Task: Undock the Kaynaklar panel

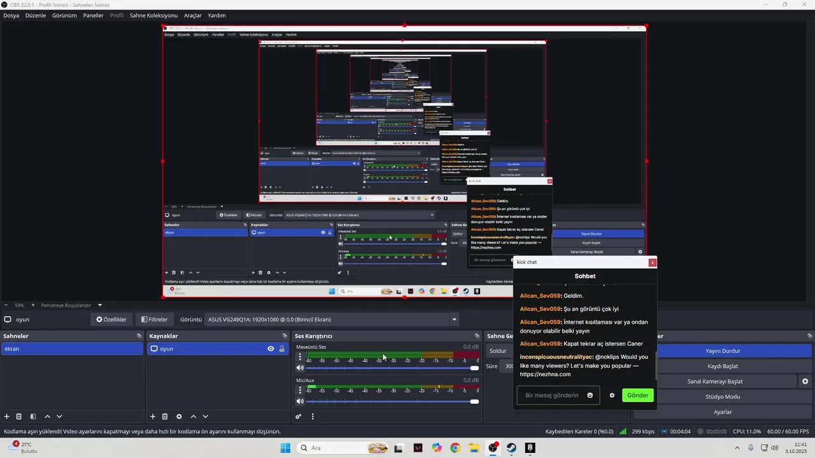Action: click(x=285, y=336)
